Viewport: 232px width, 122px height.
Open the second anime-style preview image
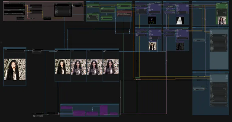pos(79,66)
